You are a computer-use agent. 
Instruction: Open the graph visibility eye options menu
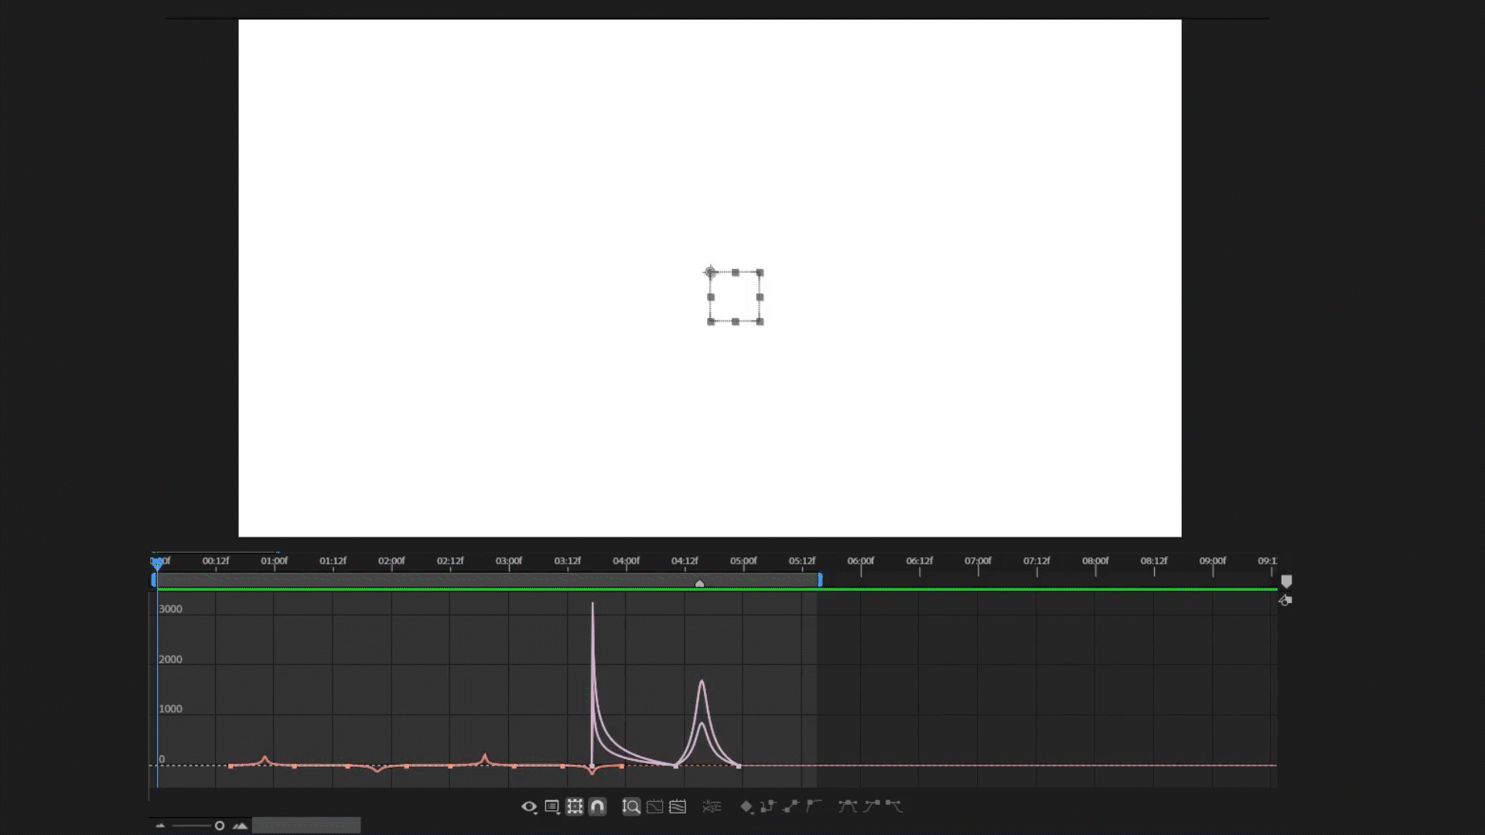[529, 806]
